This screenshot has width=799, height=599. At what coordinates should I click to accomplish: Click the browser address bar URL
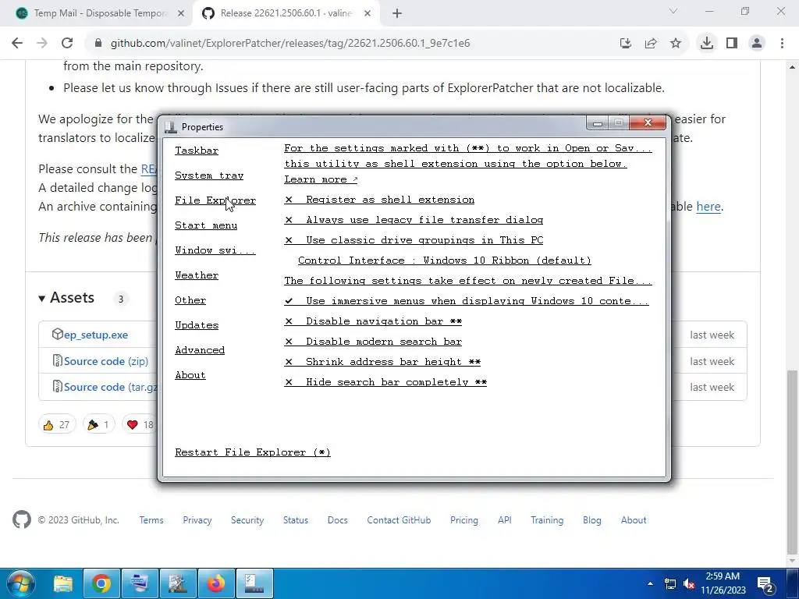(x=290, y=44)
